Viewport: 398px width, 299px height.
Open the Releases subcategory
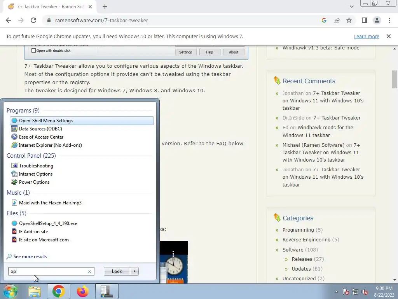click(x=302, y=259)
